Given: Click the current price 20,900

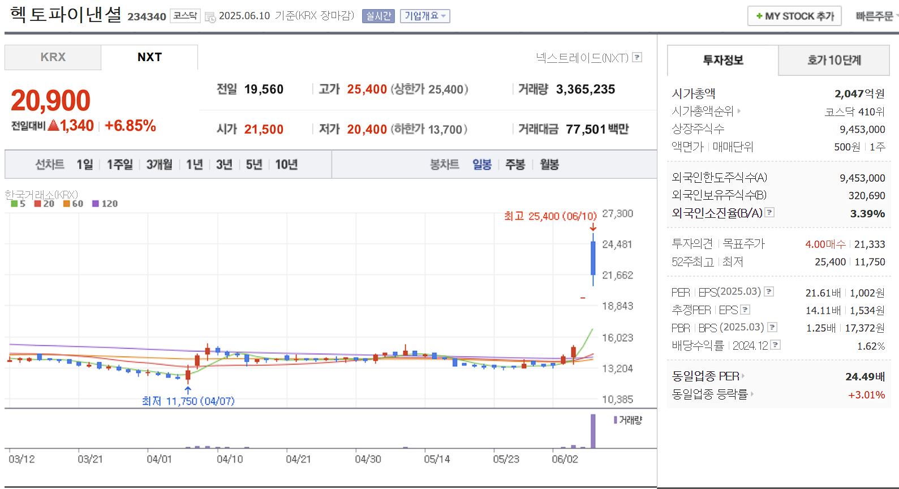Looking at the screenshot, I should click(50, 101).
